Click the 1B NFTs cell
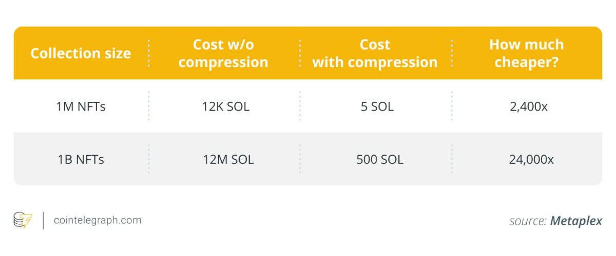 pyautogui.click(x=81, y=160)
